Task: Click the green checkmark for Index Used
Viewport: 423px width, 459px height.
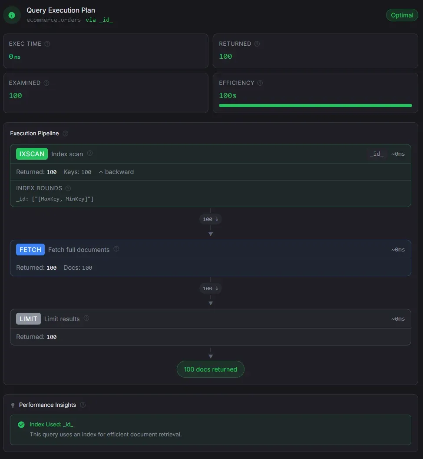Action: coord(21,425)
